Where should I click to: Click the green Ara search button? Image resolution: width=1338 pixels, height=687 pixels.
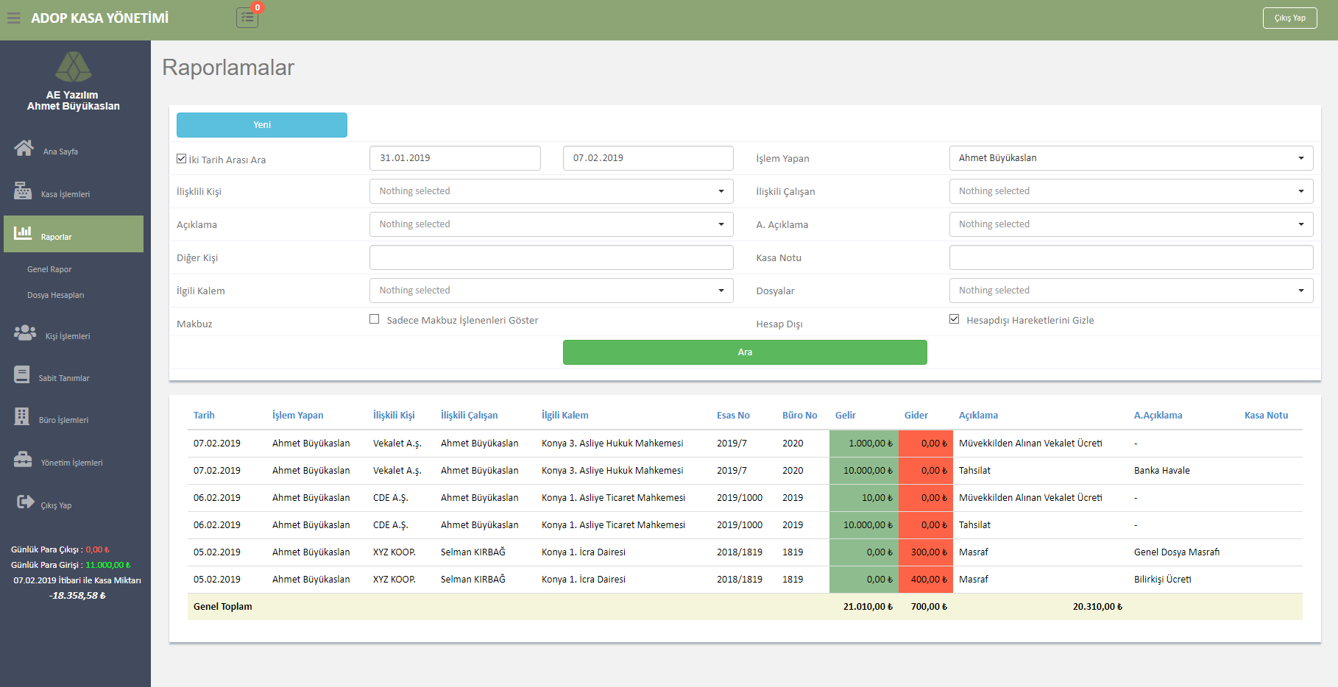click(745, 352)
